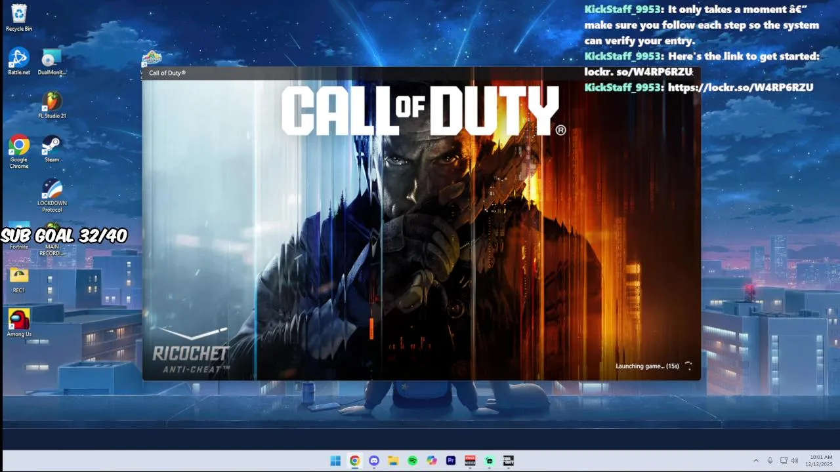Image resolution: width=840 pixels, height=472 pixels.
Task: Select the FL Studio 21 desktop icon
Action: click(52, 105)
